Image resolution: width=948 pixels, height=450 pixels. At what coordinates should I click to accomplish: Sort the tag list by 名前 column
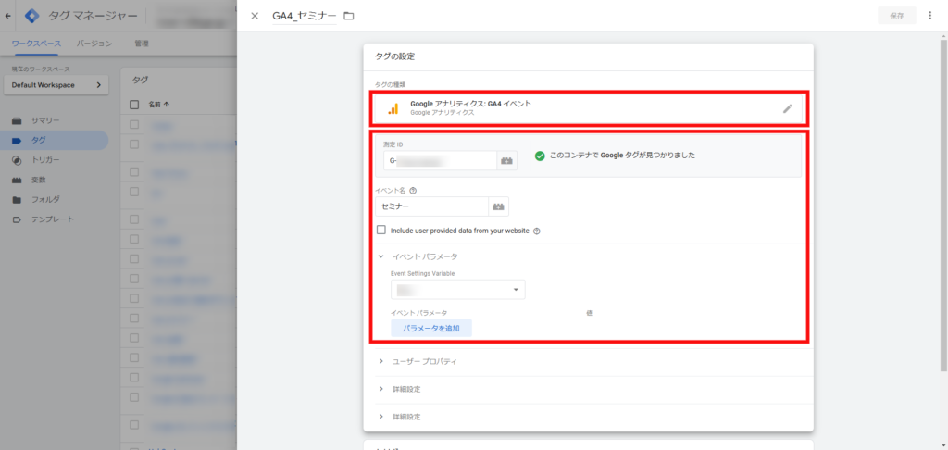click(158, 105)
